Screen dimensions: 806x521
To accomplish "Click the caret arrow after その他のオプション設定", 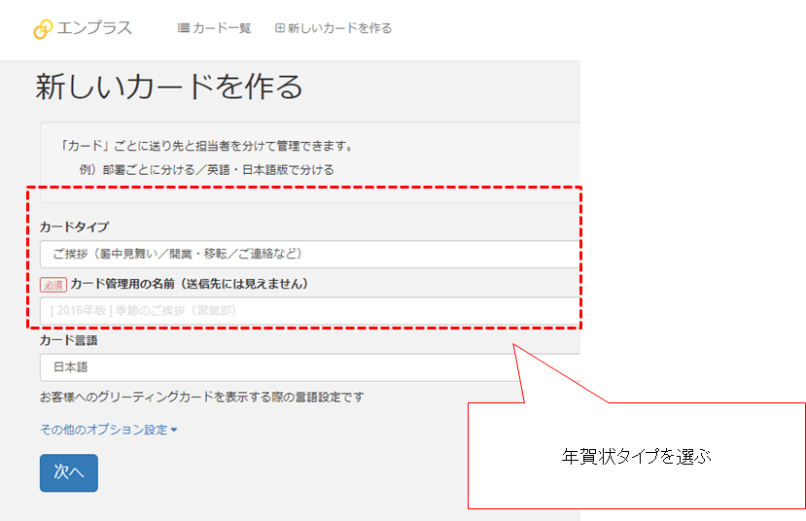I will pyautogui.click(x=174, y=430).
